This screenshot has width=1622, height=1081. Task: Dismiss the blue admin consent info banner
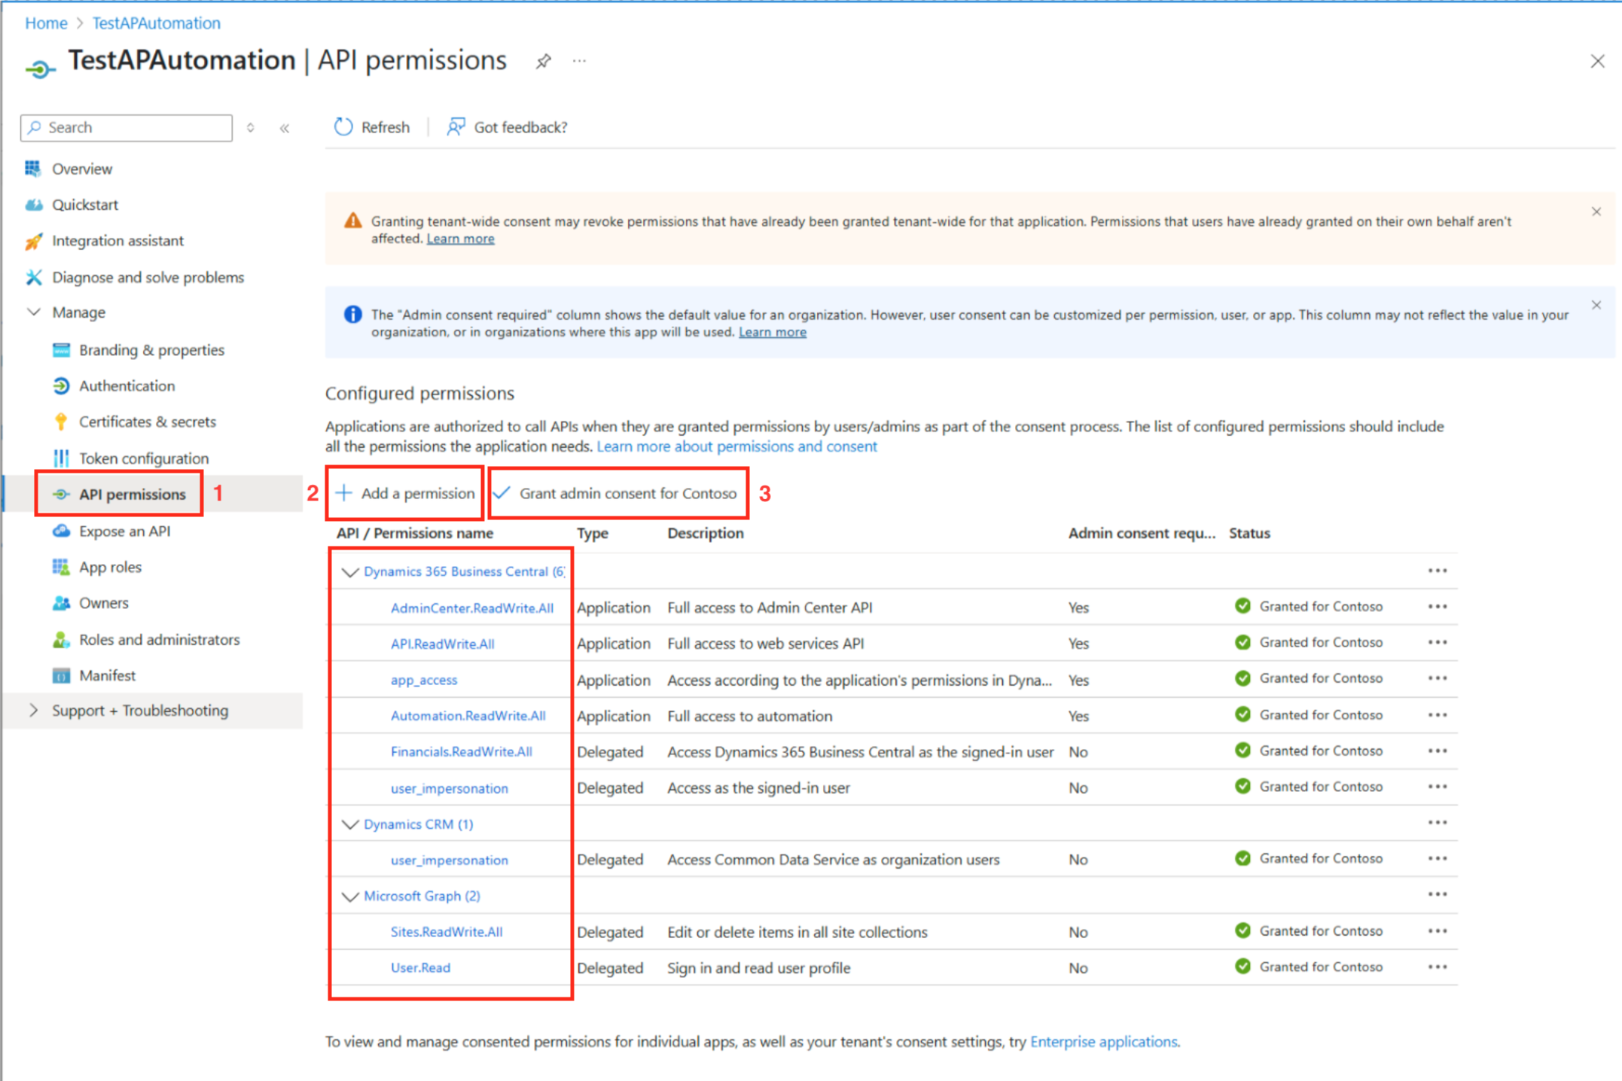(x=1596, y=305)
